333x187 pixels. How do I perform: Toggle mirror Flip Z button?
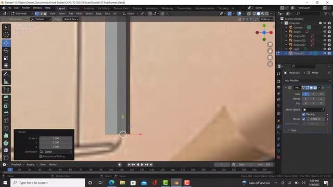(x=321, y=103)
